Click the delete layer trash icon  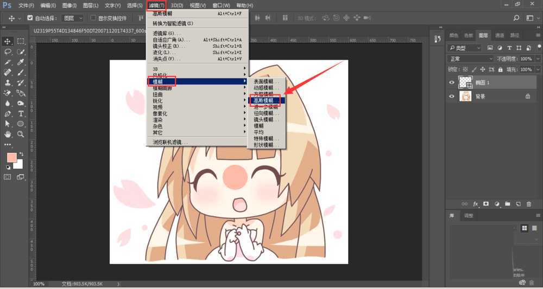[x=528, y=204]
